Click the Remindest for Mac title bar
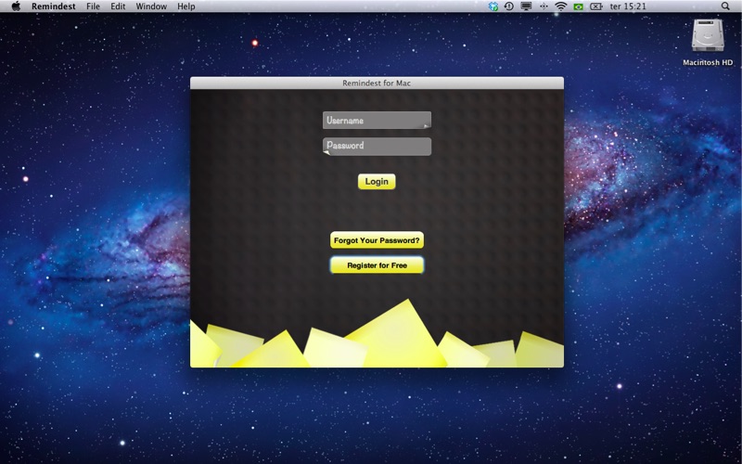 click(x=377, y=83)
